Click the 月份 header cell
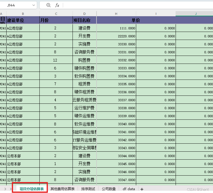213x193 pixels. click(x=56, y=20)
